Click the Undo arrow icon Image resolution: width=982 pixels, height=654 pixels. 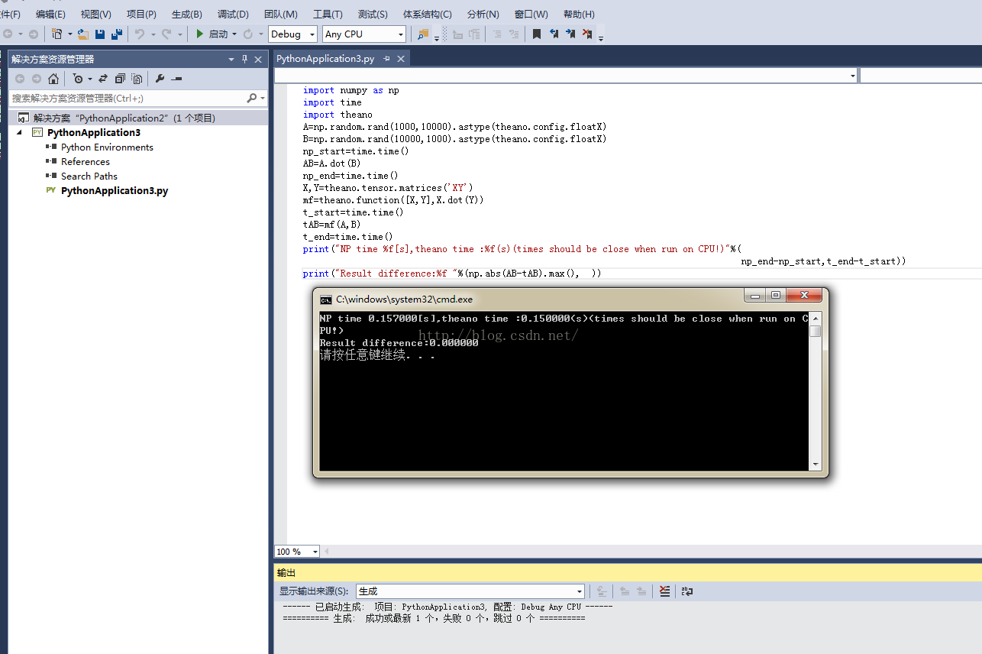tap(140, 34)
